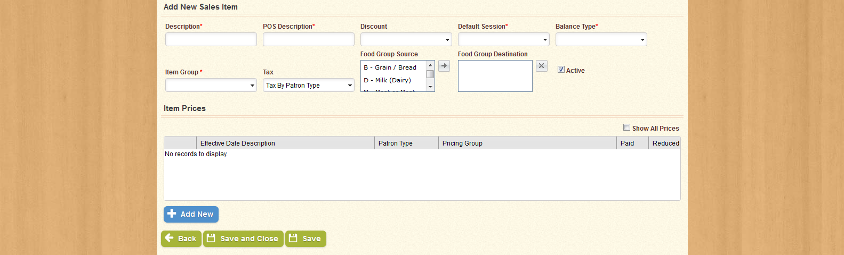Uncheck the Active checkbox
Viewport: 844px width, 255px height.
[x=561, y=70]
